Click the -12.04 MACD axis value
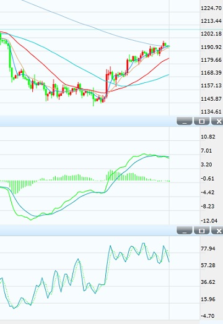223x324 pixels. click(x=209, y=221)
